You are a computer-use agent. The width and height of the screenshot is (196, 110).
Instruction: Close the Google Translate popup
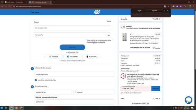(168, 11)
